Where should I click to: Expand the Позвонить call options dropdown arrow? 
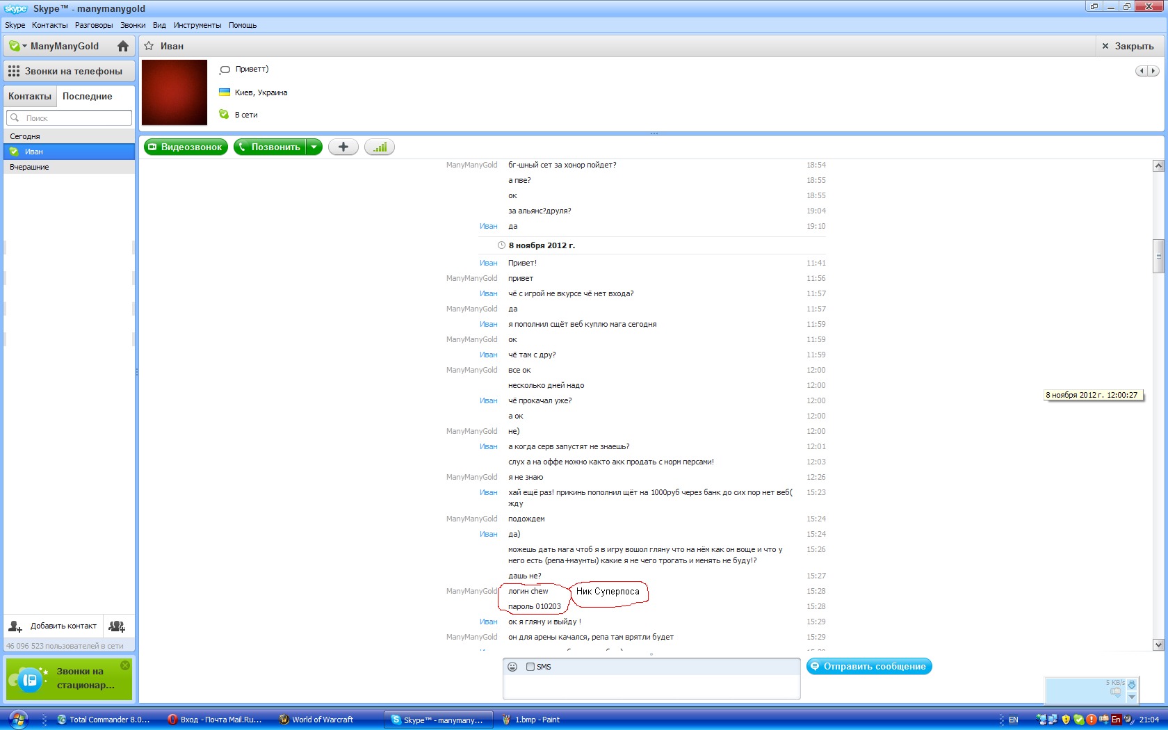point(314,147)
